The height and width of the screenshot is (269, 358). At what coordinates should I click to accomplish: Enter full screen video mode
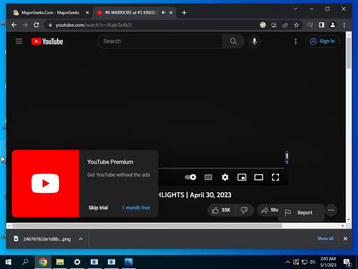[275, 177]
